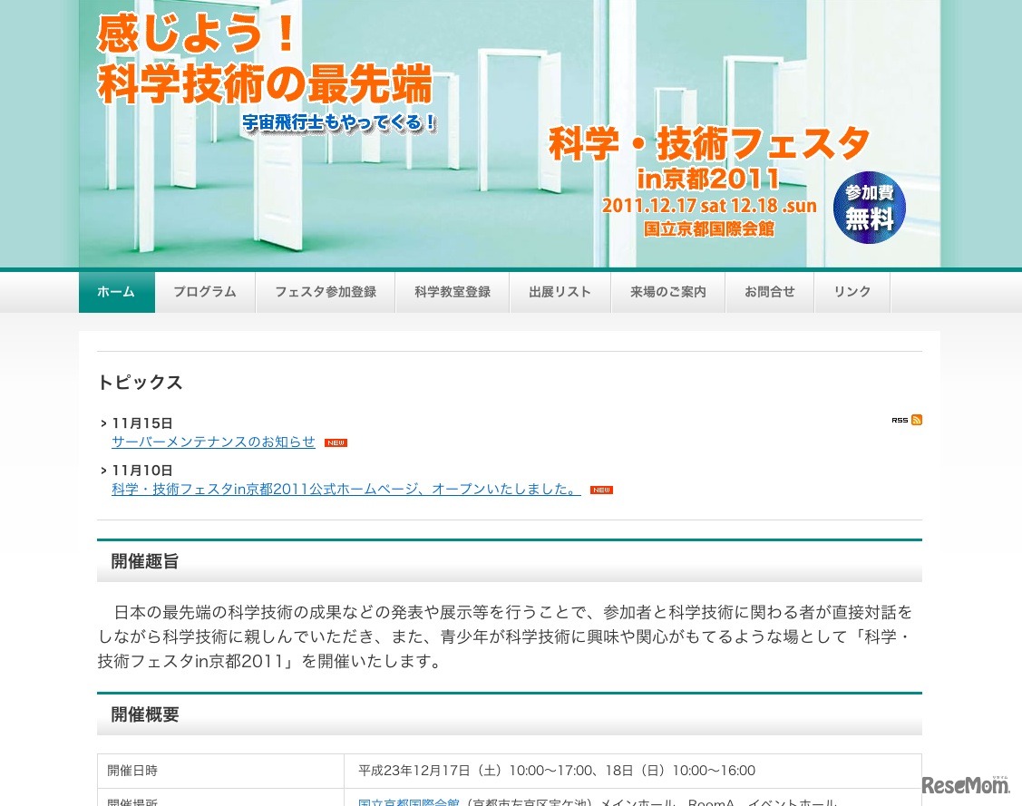Open the お問合せ page
Viewport: 1022px width, 806px height.
769,291
